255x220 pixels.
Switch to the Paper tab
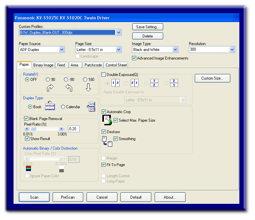(24, 64)
